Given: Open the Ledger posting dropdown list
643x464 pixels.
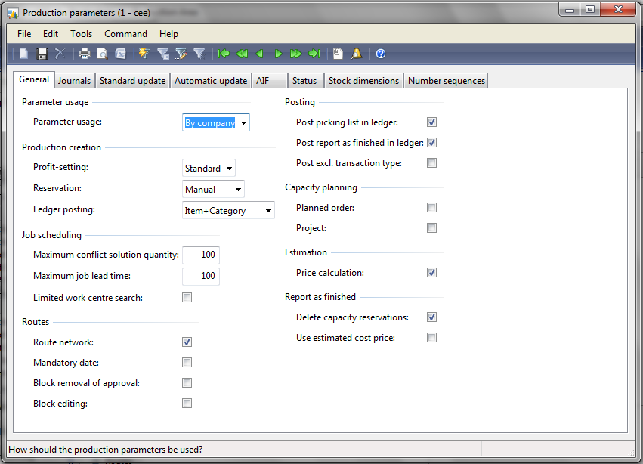Looking at the screenshot, I should click(268, 210).
